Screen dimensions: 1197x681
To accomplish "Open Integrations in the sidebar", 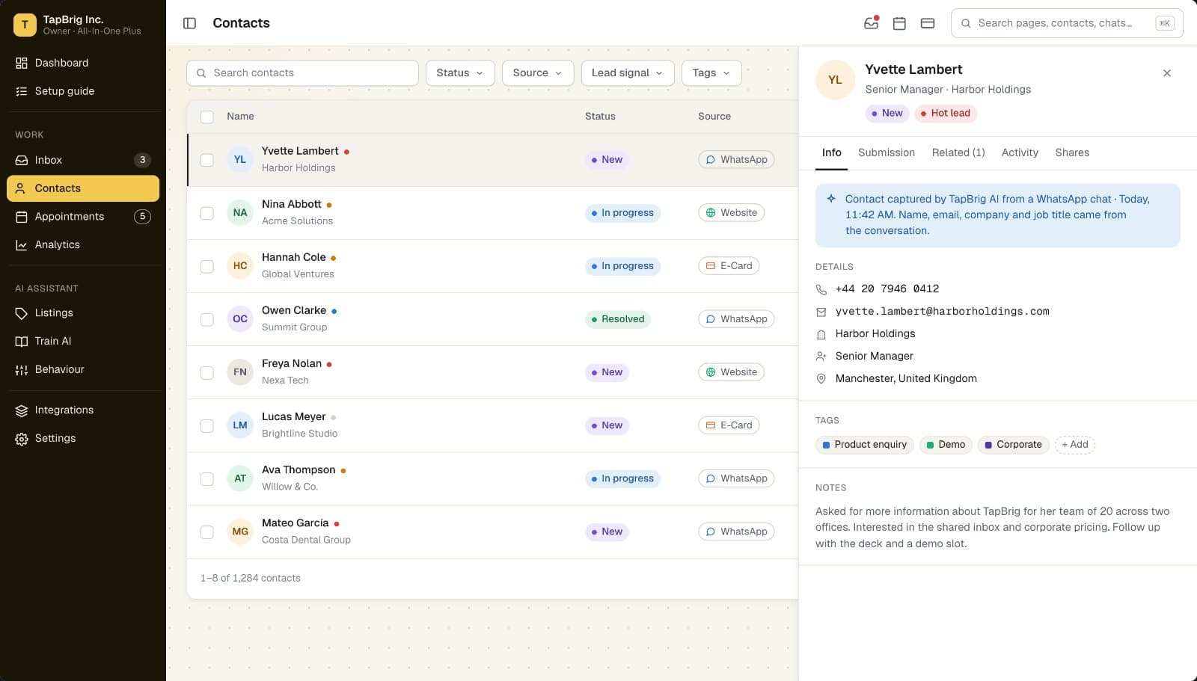I will click(x=83, y=410).
